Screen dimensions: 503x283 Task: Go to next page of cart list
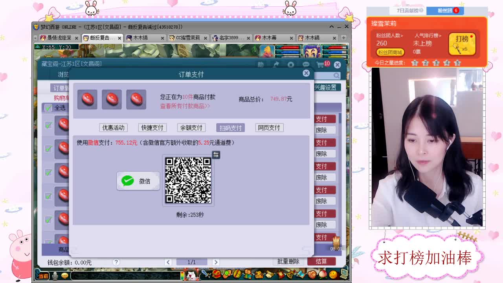click(x=216, y=262)
